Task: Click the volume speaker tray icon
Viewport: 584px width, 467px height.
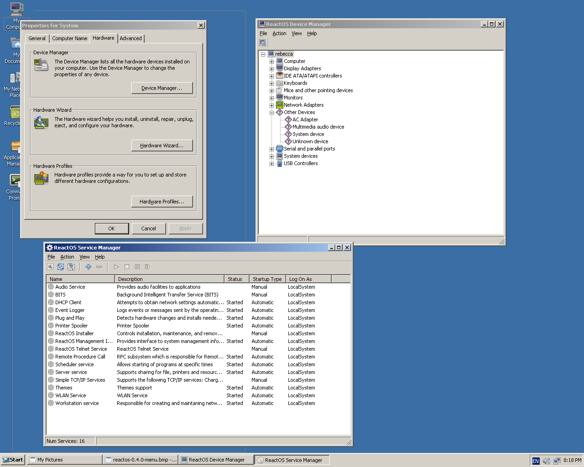Action: coord(546,461)
